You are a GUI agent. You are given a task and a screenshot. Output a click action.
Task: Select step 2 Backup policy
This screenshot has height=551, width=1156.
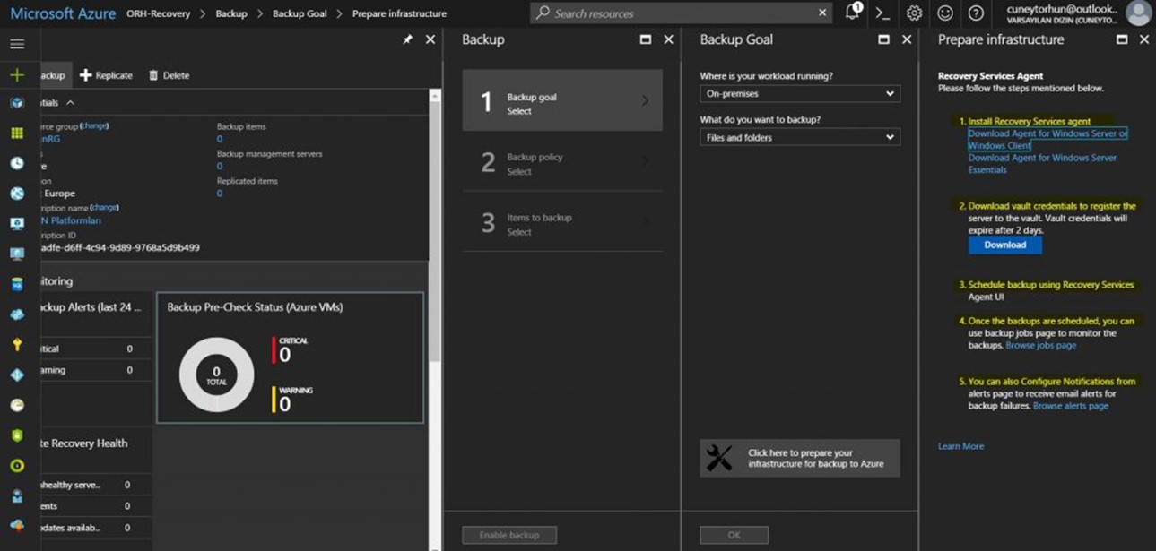[562, 162]
